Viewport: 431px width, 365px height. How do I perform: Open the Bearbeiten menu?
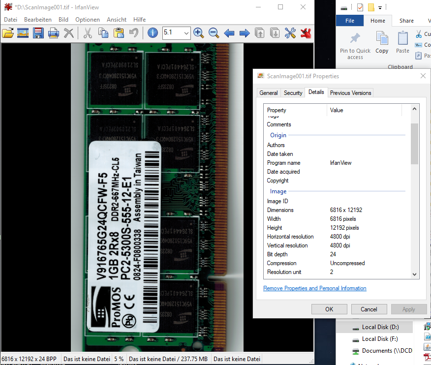pos(38,20)
